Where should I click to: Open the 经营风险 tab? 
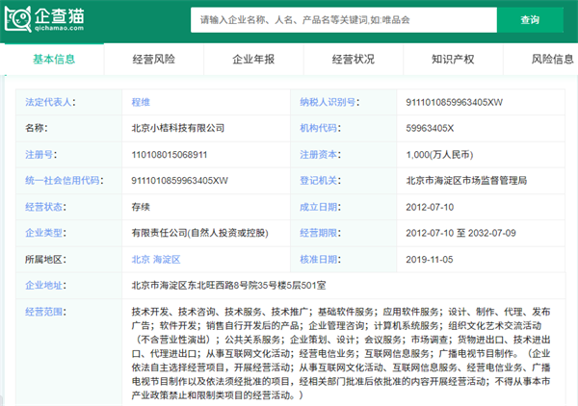pos(153,59)
